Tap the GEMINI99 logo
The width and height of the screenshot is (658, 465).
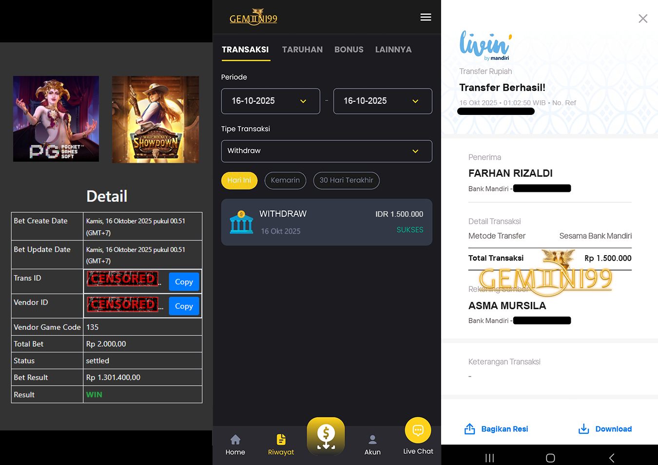[253, 17]
